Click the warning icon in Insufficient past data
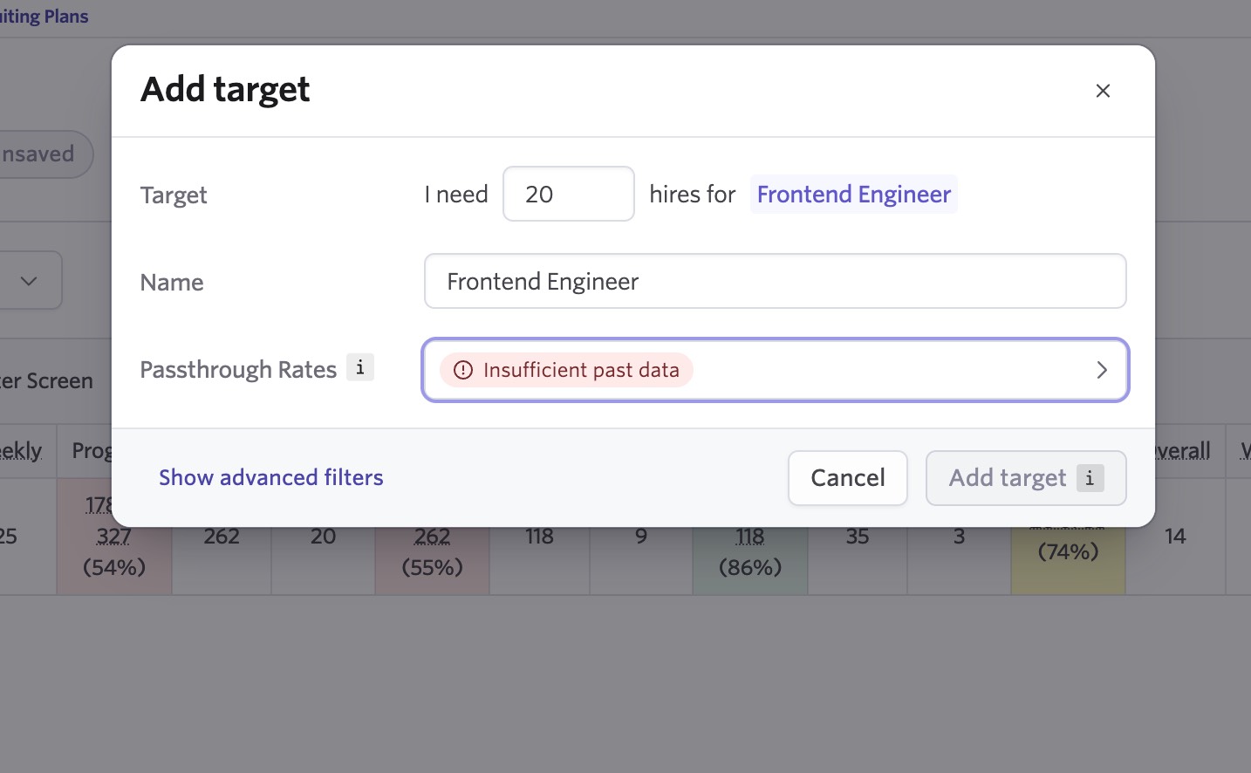 (463, 370)
